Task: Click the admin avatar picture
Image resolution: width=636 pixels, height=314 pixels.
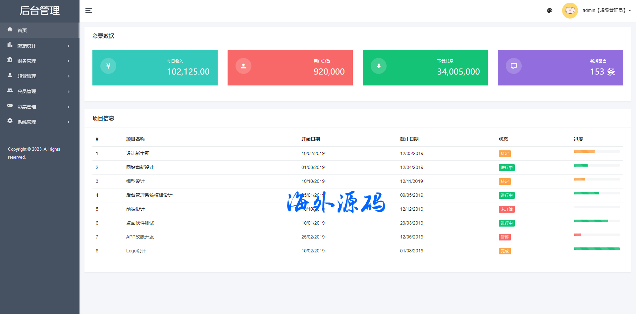Action: point(570,11)
